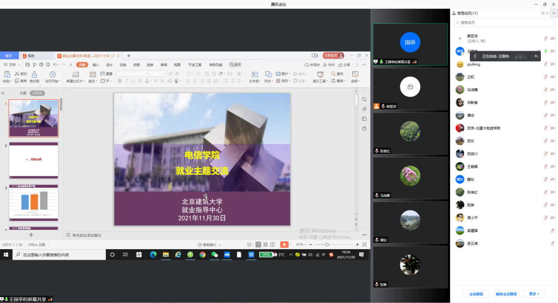Click the 解除全体静音 unmute all button

coord(506,294)
